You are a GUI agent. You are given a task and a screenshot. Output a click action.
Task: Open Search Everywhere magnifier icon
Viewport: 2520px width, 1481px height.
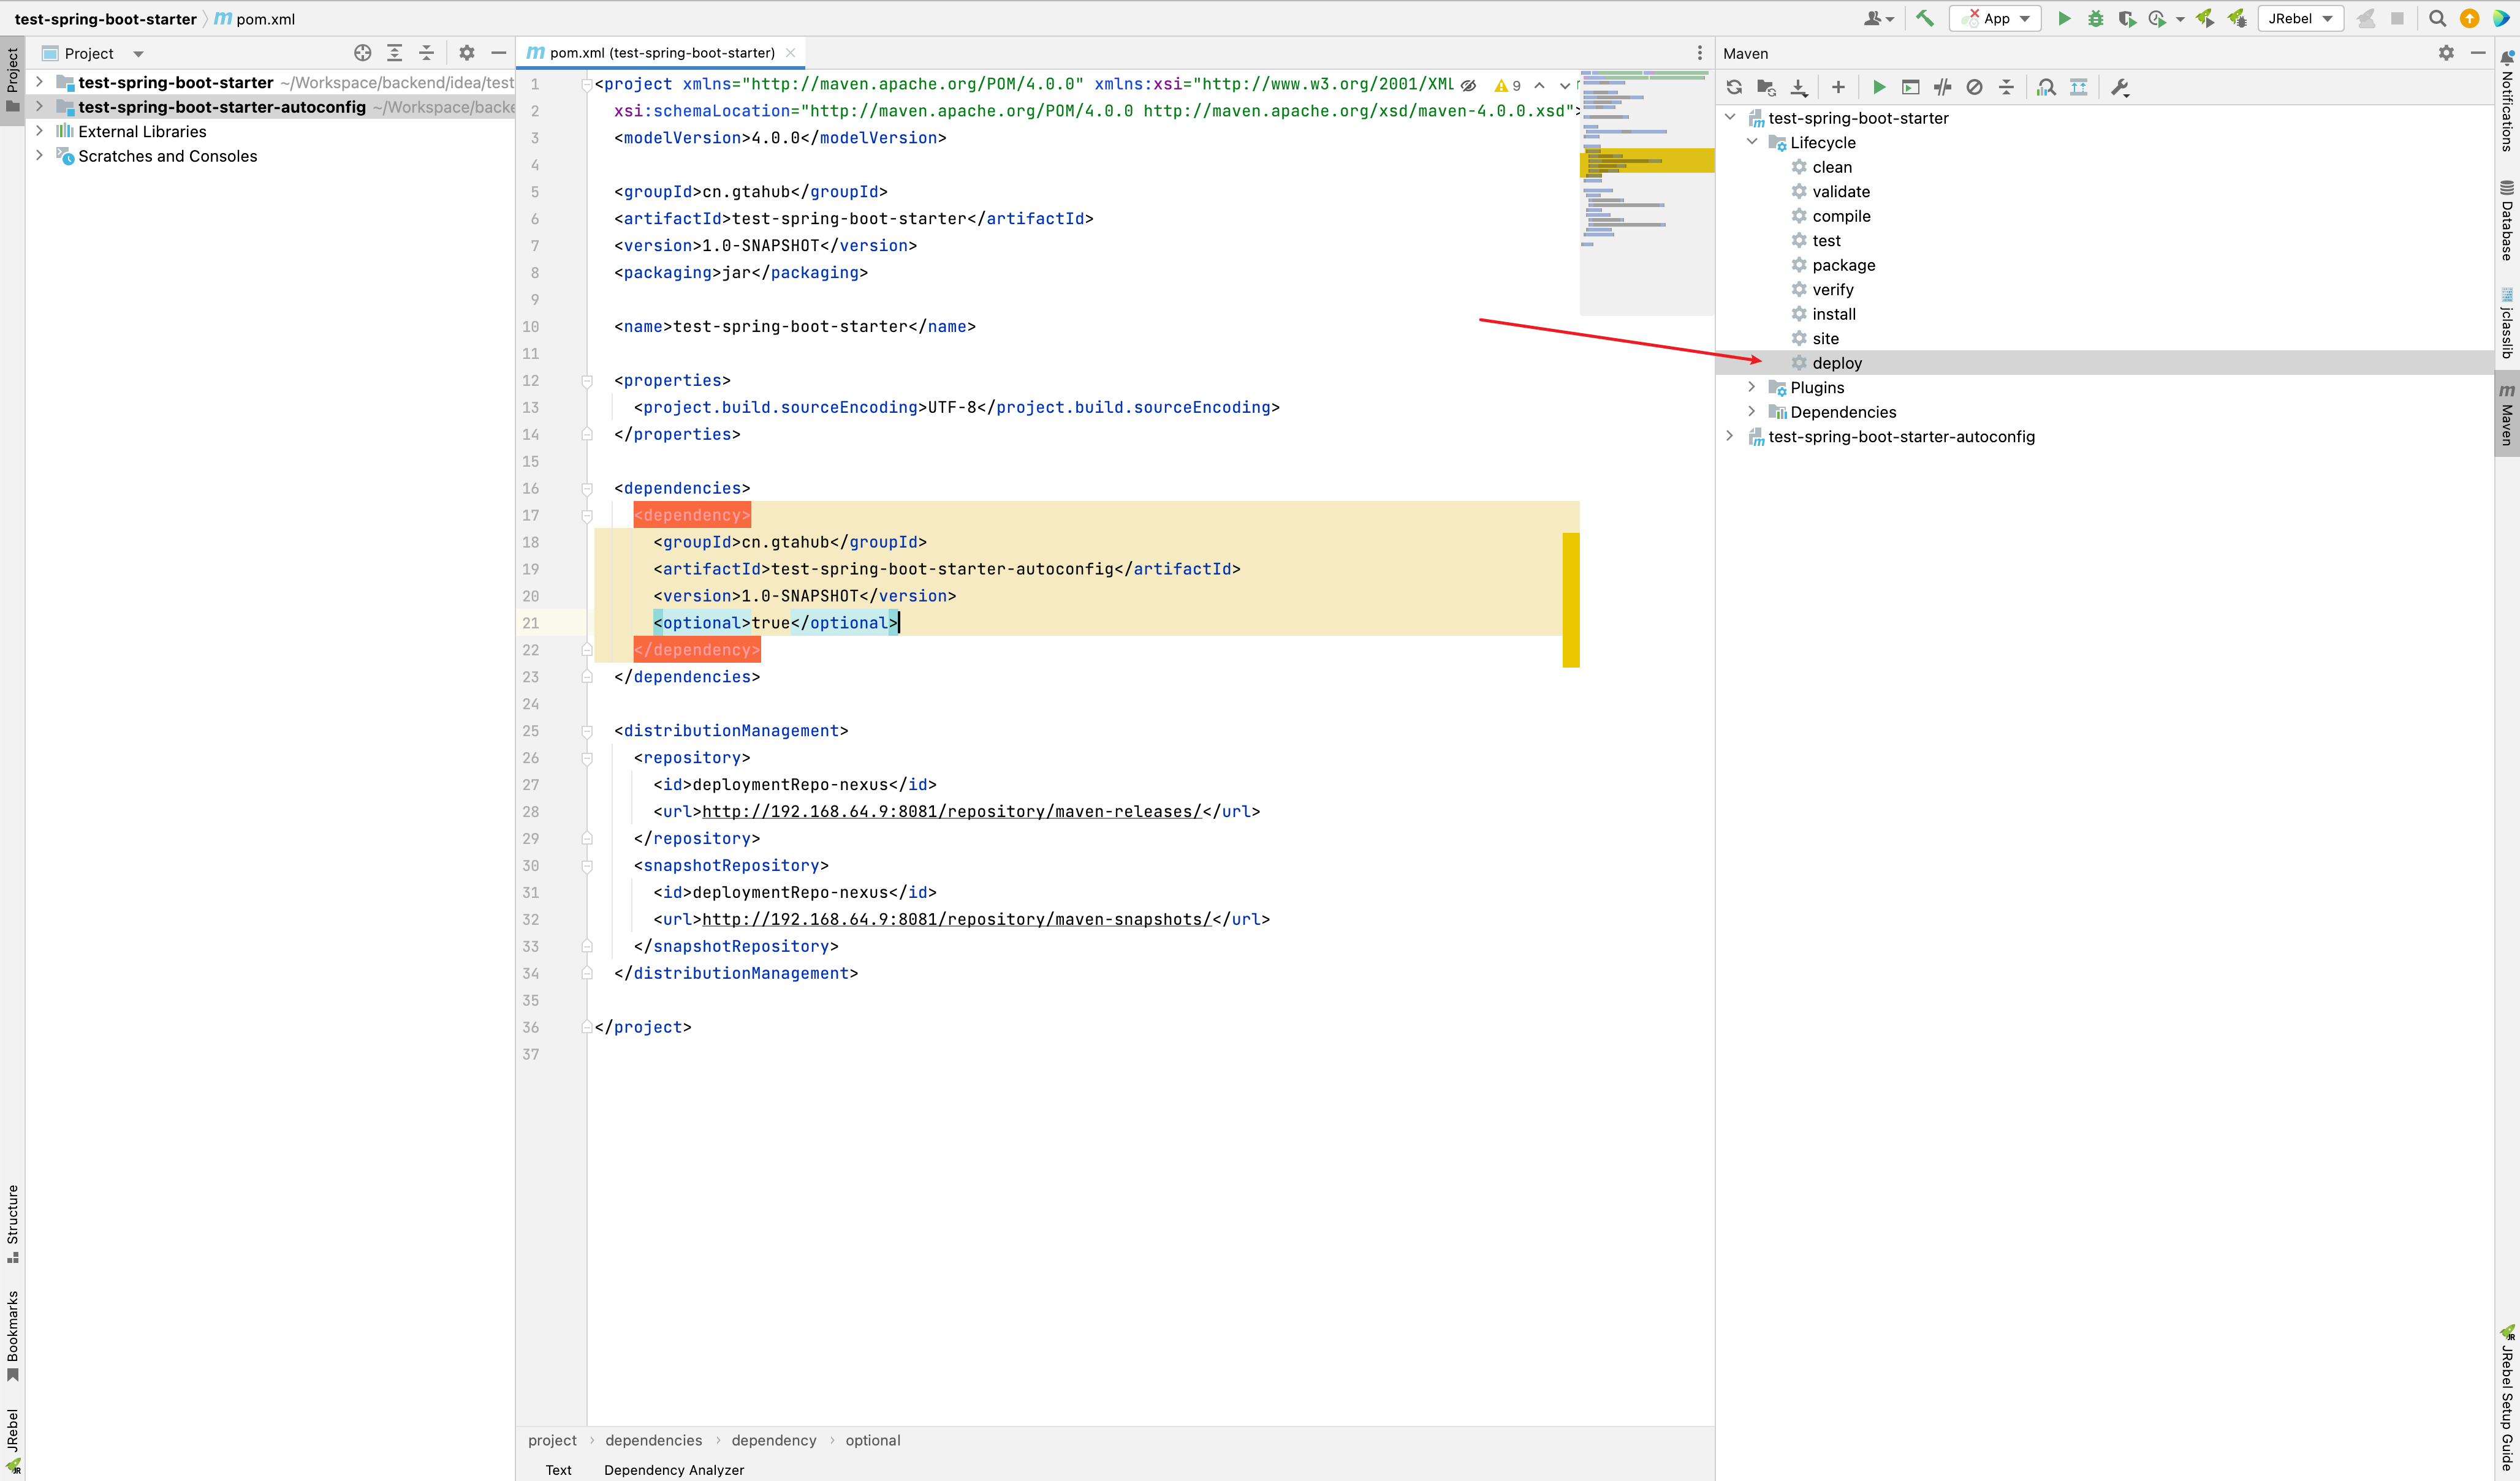coord(2437,18)
